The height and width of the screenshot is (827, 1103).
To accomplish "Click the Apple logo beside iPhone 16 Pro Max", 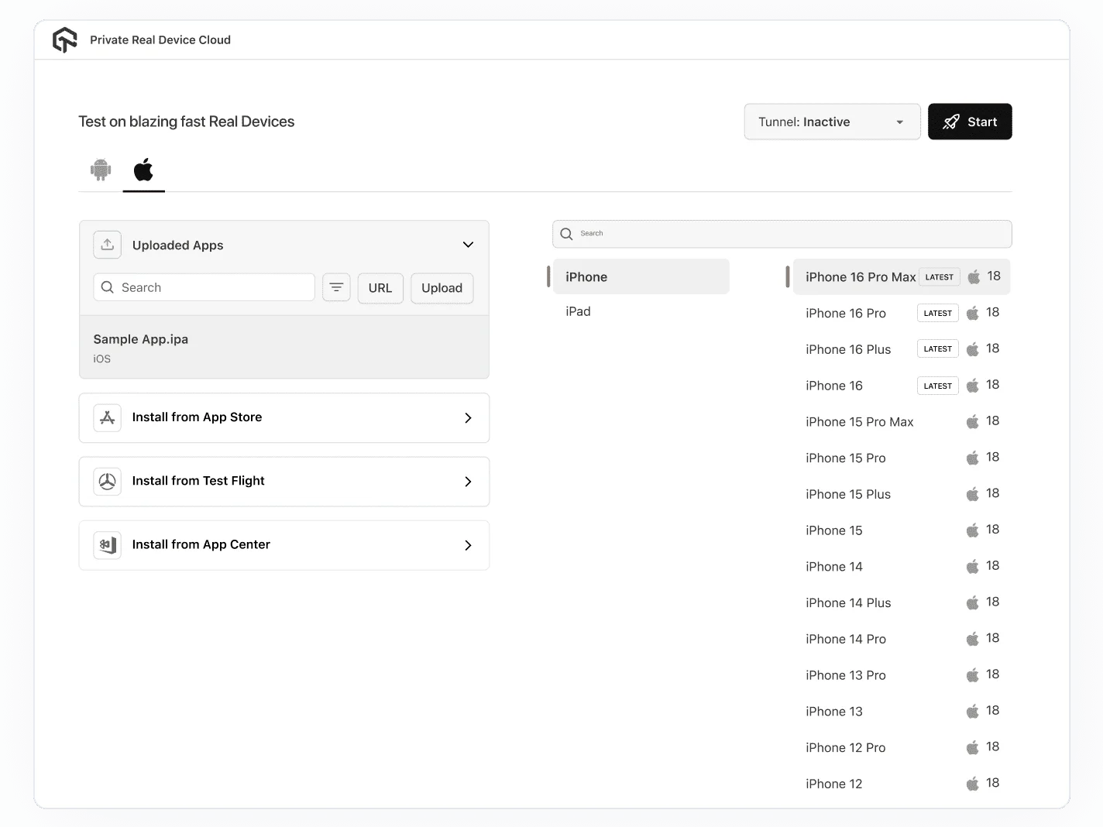I will 973,276.
